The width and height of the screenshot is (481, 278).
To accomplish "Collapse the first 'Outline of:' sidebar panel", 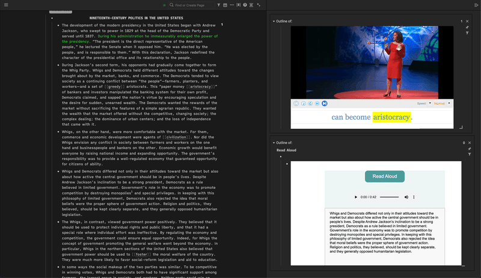I will 274,21.
